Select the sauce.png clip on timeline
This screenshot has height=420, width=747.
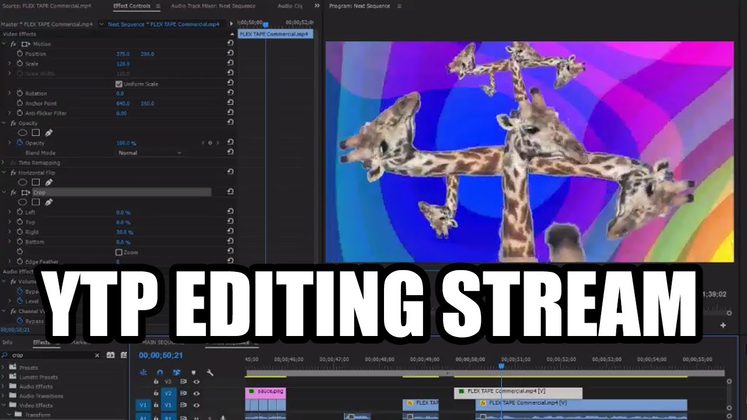point(266,393)
